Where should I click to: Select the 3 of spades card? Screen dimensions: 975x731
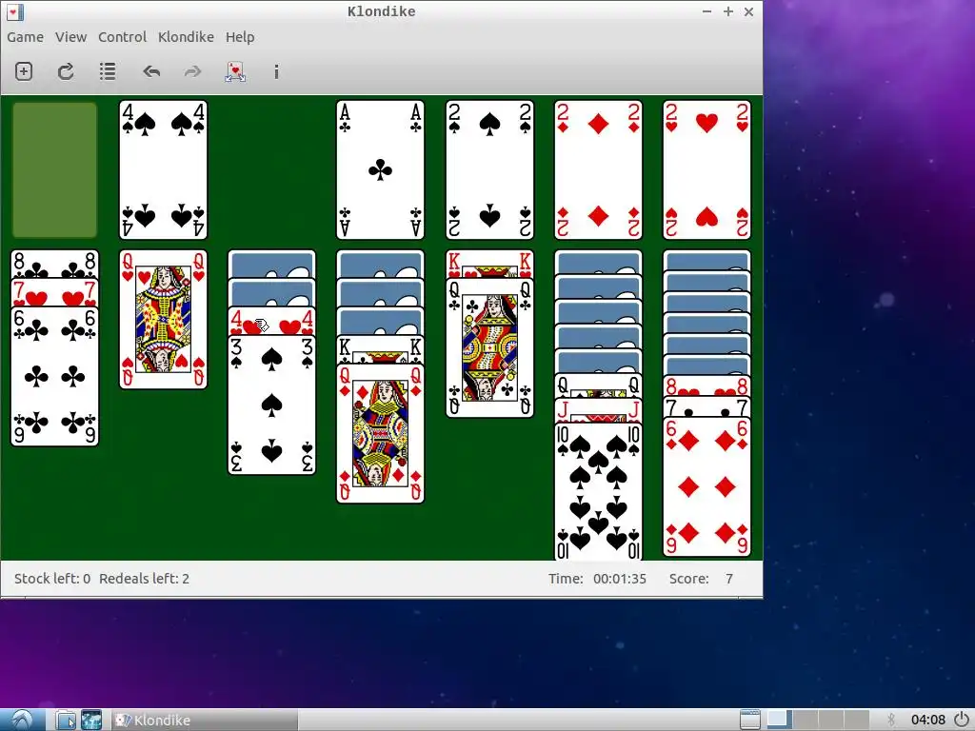[x=271, y=405]
